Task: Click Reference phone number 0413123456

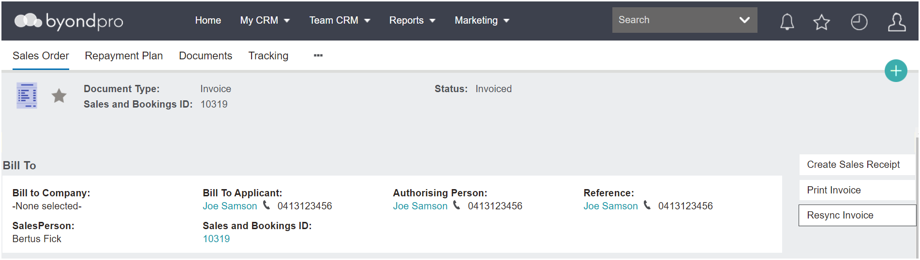Action: coord(685,206)
